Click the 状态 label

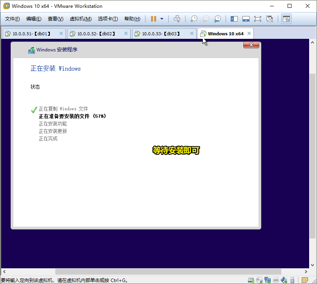pyautogui.click(x=35, y=87)
